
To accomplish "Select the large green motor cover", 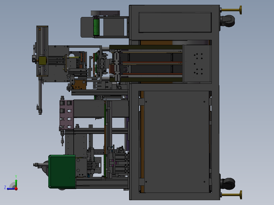I will point(62,172).
